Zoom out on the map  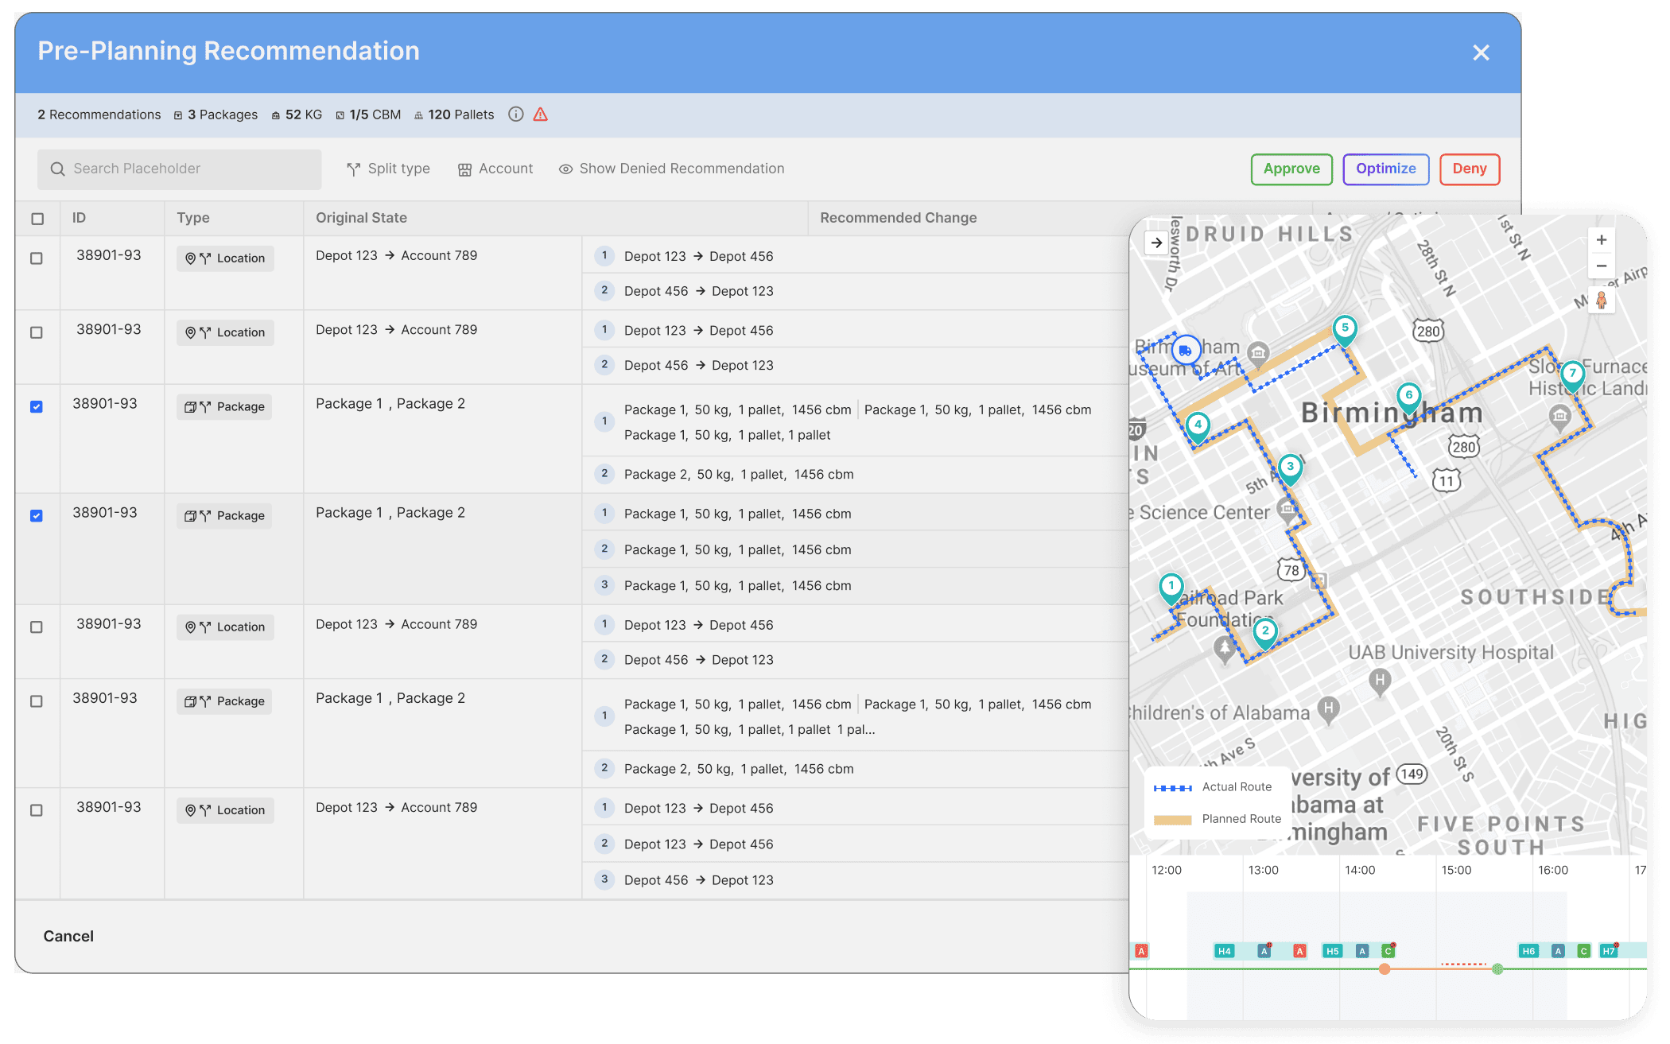1602,266
